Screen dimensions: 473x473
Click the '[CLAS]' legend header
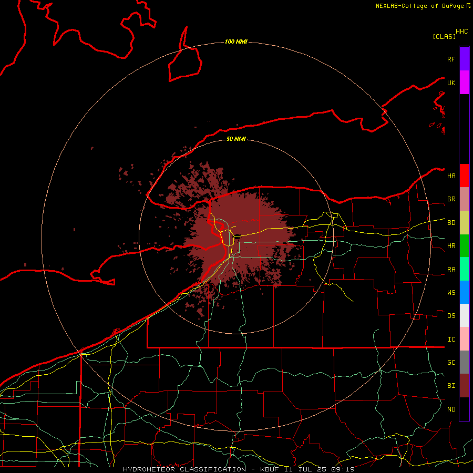tap(444, 36)
